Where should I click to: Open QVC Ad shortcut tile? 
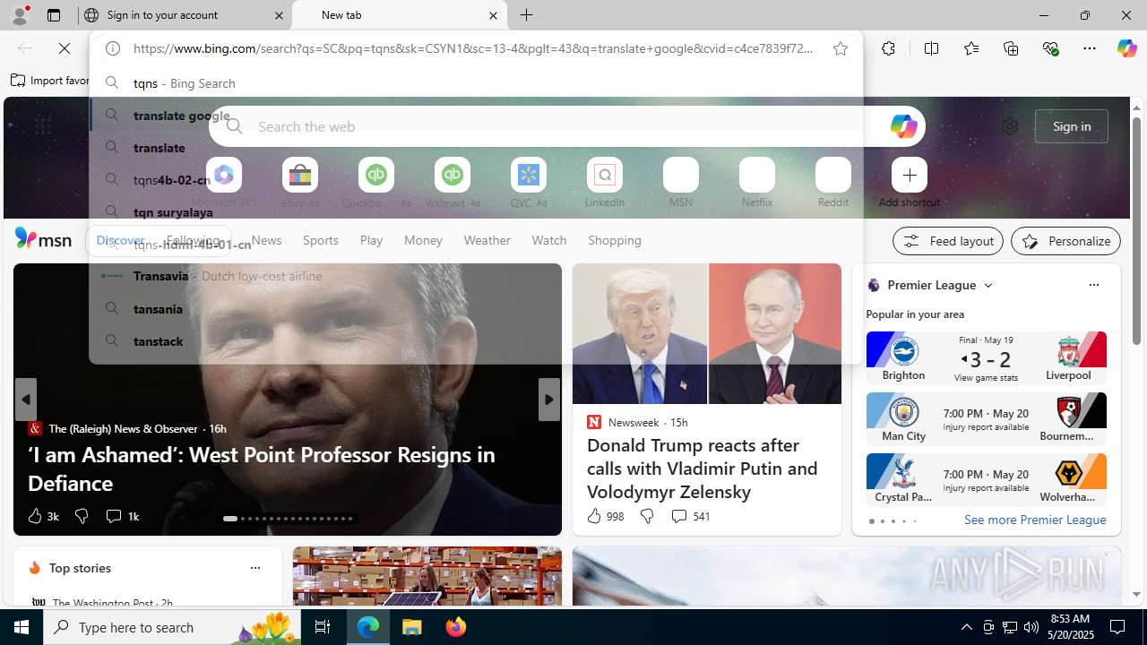529,184
